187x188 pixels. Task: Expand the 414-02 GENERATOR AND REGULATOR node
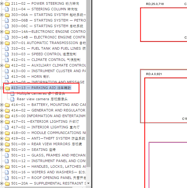(2, 110)
